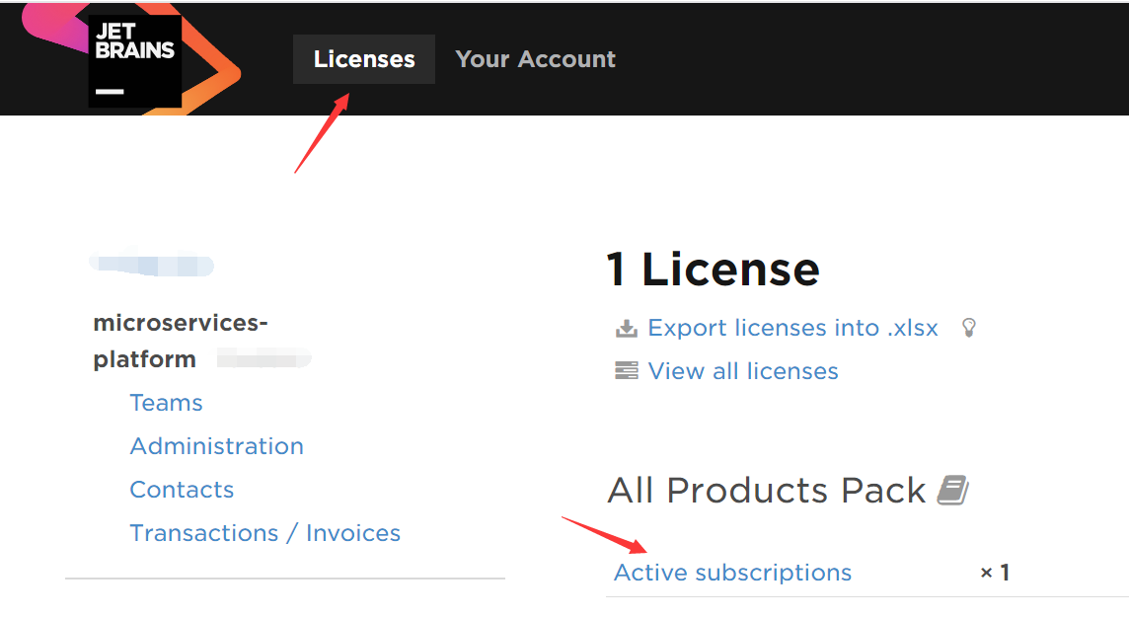Open the Active subscriptions link

click(732, 573)
